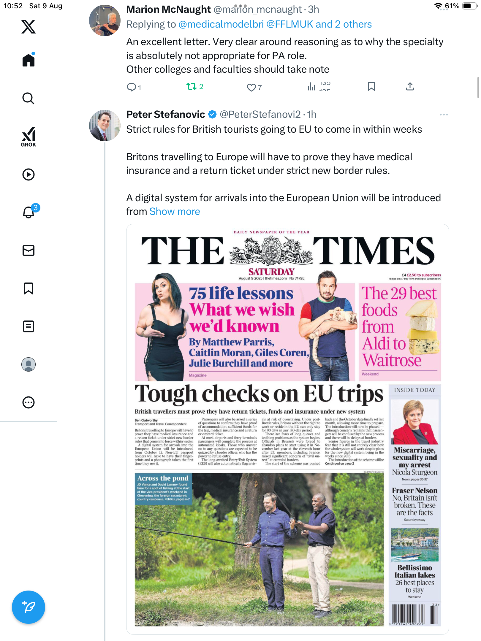Open the Profile item in sidebar
This screenshot has height=641, width=481.
coord(29,364)
